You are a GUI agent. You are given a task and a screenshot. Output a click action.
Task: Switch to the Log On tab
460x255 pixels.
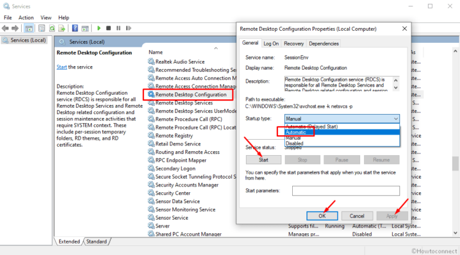click(271, 44)
